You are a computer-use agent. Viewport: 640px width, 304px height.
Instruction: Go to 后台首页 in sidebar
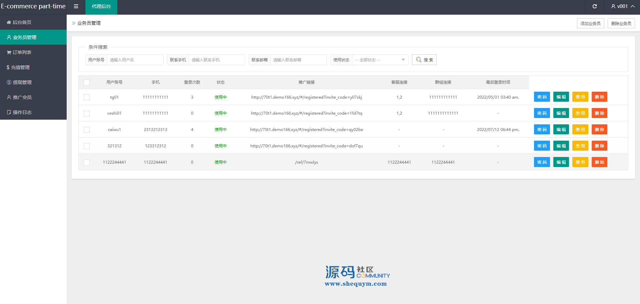click(x=33, y=22)
